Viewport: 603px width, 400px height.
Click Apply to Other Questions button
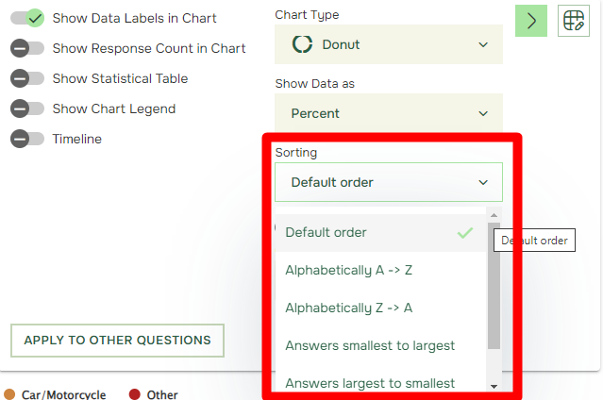[117, 341]
